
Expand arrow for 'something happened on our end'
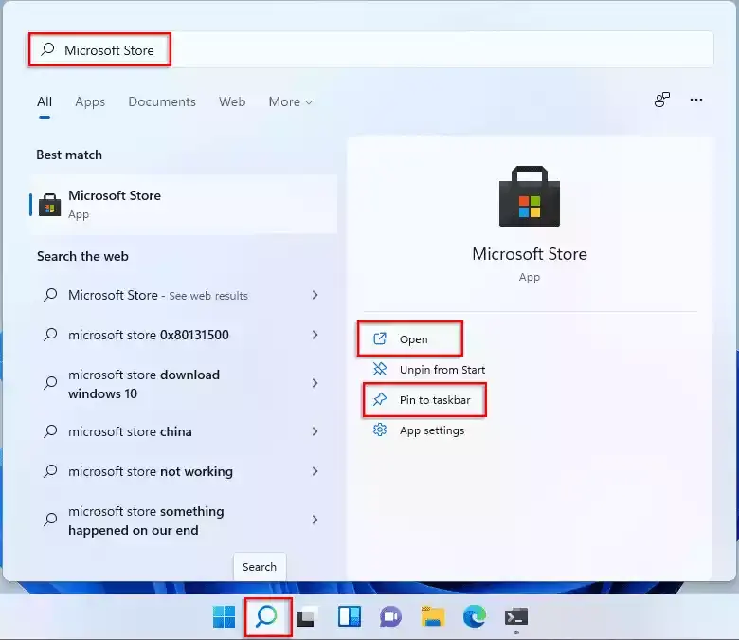[x=315, y=520]
